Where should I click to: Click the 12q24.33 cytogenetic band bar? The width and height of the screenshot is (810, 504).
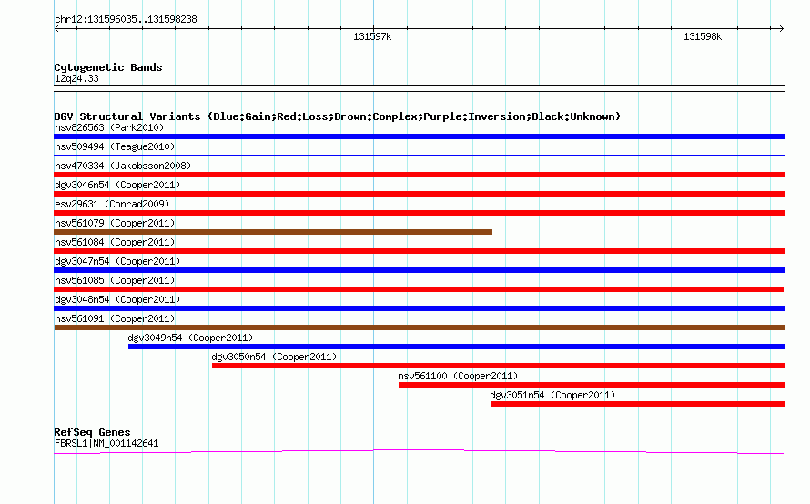point(419,88)
